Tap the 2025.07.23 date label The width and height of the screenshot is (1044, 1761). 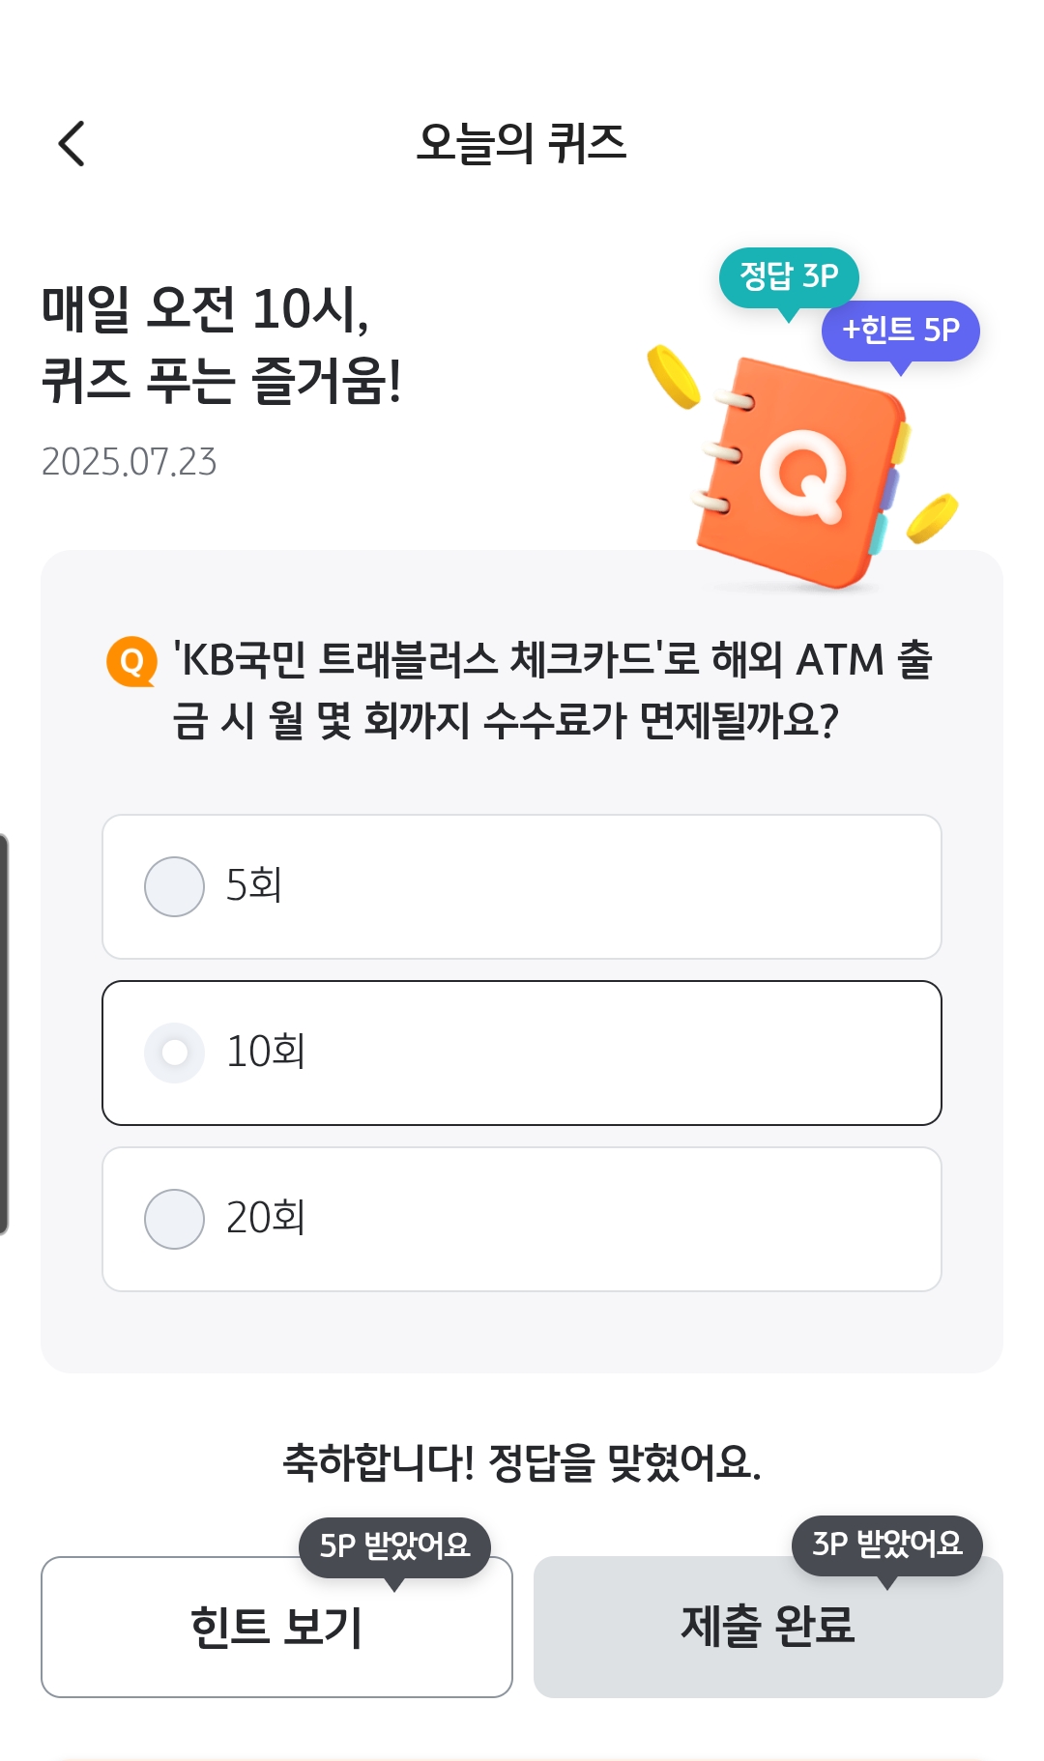[x=130, y=462]
